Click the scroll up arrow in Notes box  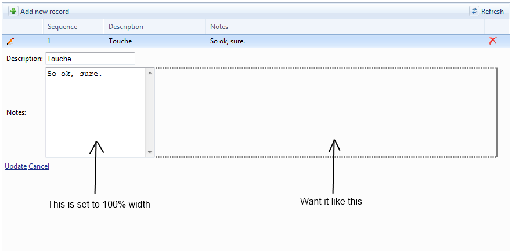pyautogui.click(x=150, y=73)
